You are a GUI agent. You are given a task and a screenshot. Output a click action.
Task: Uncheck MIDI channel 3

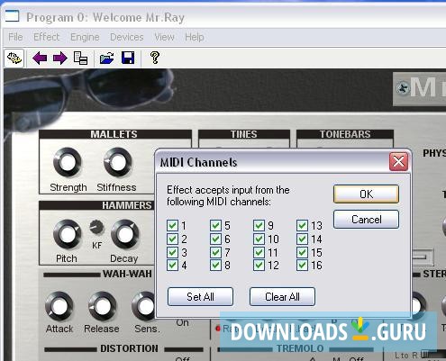pyautogui.click(x=172, y=252)
